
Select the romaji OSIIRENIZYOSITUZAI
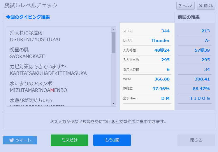pos(35,39)
